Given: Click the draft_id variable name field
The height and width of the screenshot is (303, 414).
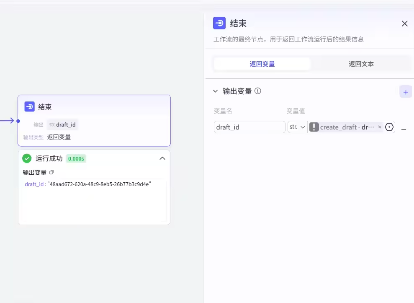Looking at the screenshot, I should pyautogui.click(x=249, y=127).
